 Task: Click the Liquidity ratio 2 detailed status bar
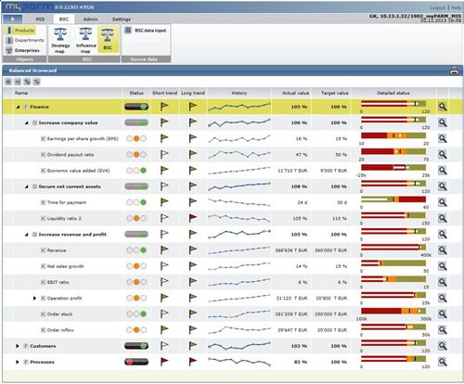[x=393, y=215]
